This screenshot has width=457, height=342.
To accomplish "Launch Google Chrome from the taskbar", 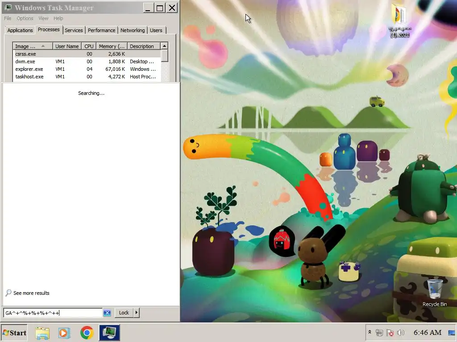I will click(x=87, y=333).
